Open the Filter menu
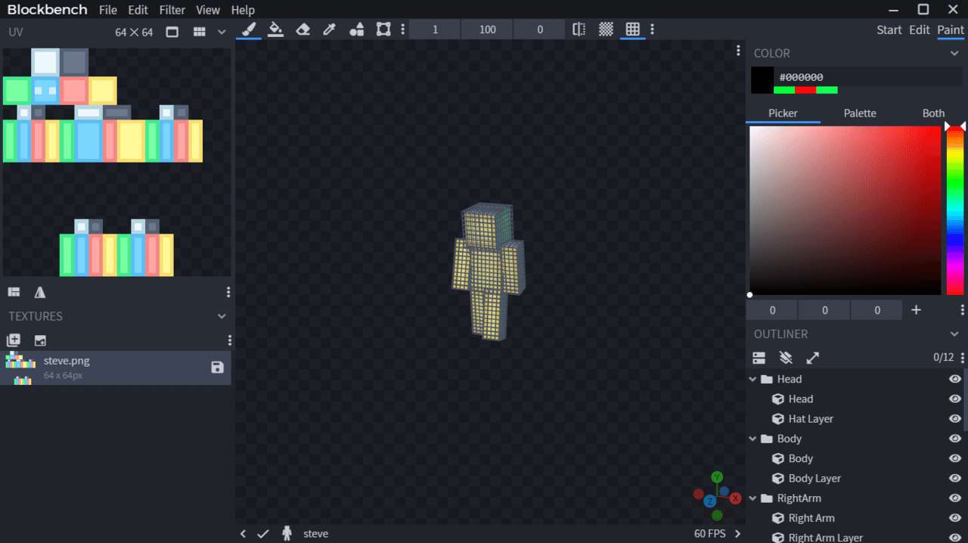 172,10
